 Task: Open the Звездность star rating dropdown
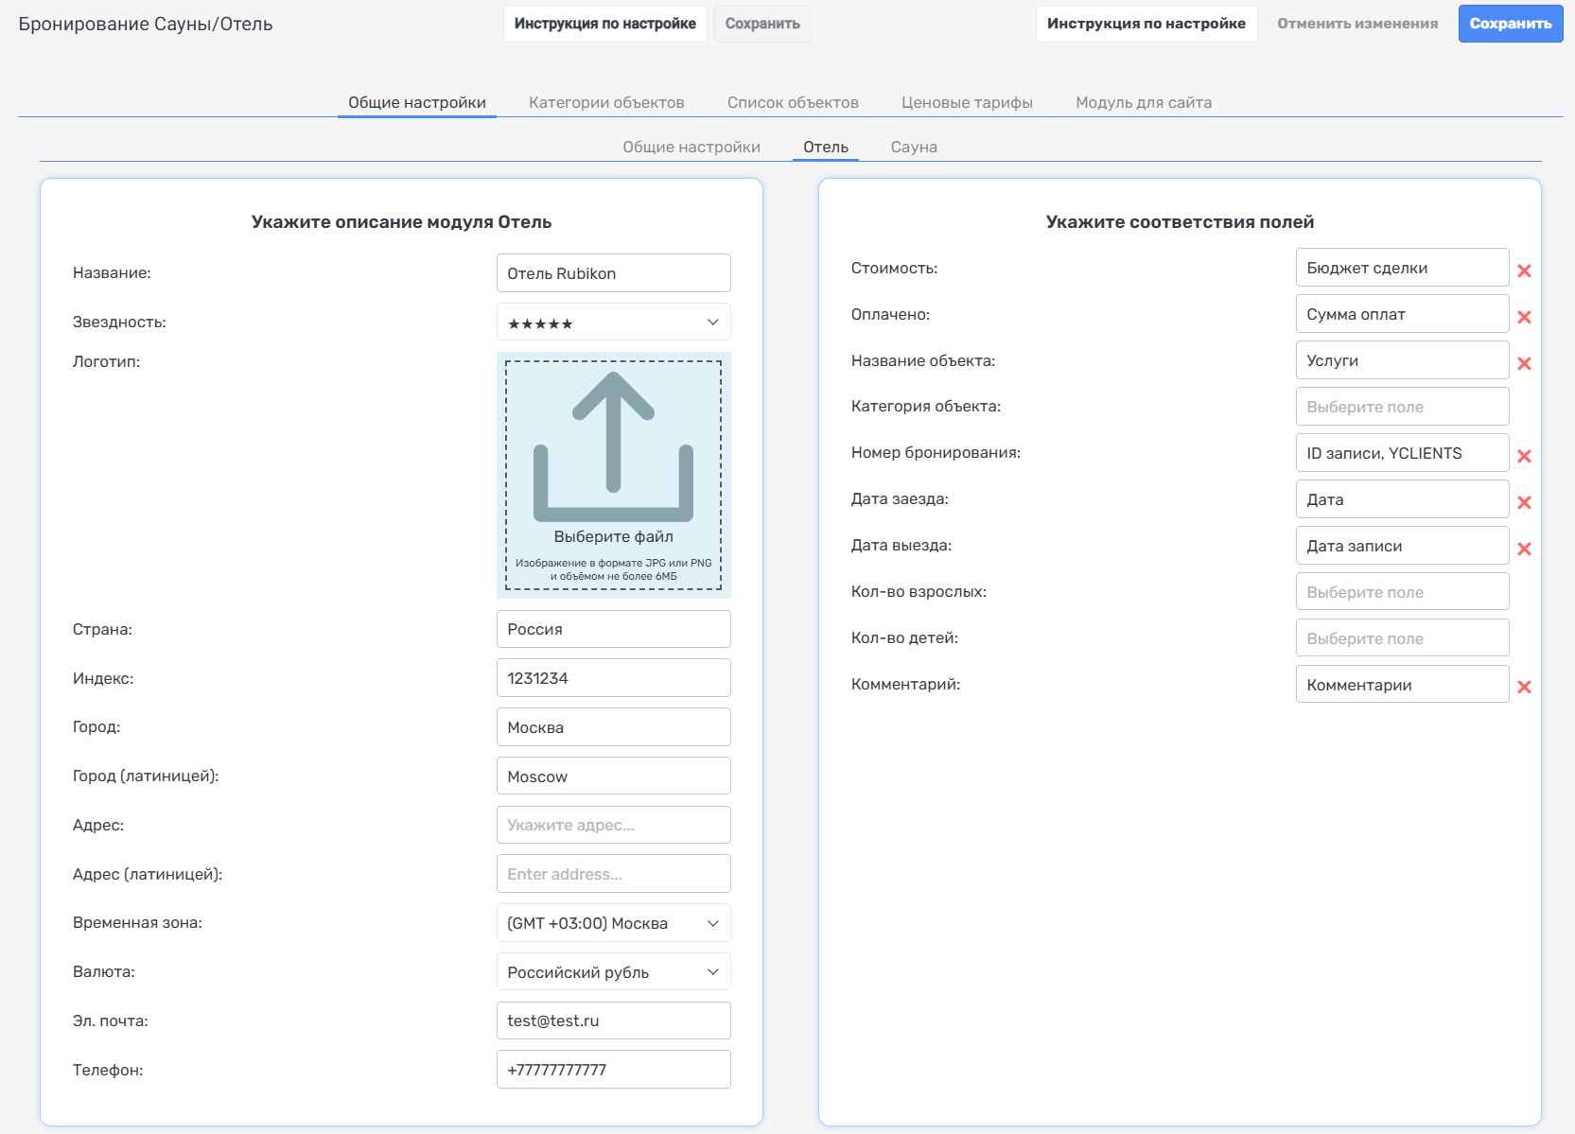(613, 323)
